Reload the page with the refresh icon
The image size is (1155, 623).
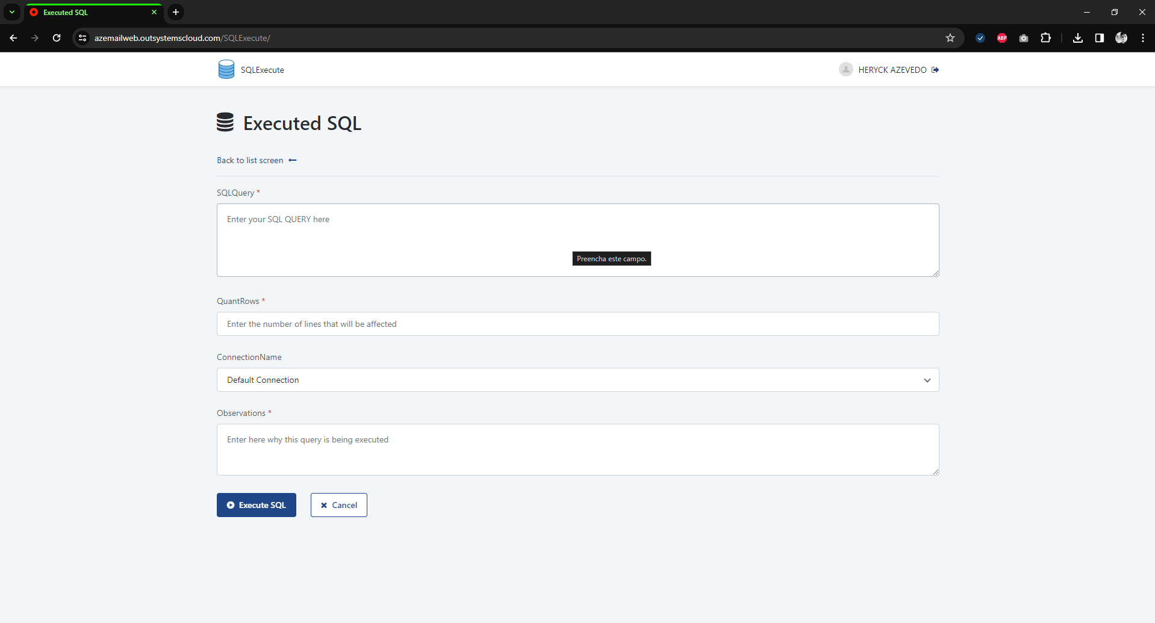click(x=57, y=38)
